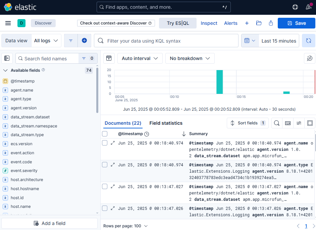Select the agent.name field

tap(22, 90)
